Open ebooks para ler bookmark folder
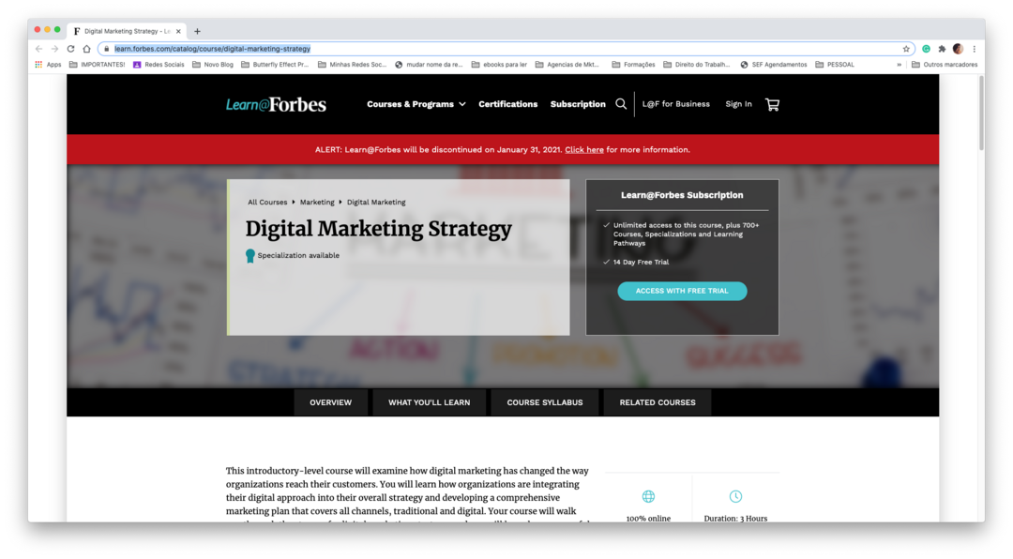Screen dimensions: 1013x559 (x=499, y=65)
